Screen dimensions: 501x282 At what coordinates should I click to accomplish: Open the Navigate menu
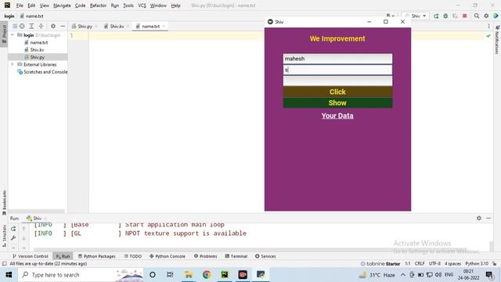click(62, 5)
